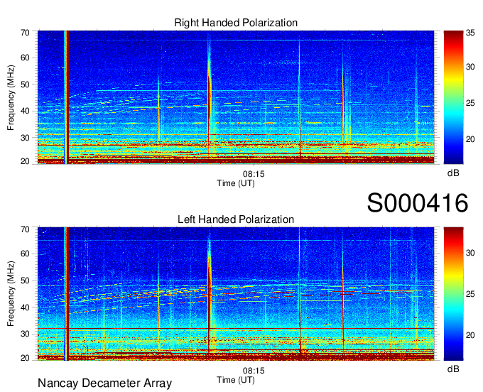Click "Time (UT)" label of bottom plot

(x=236, y=380)
